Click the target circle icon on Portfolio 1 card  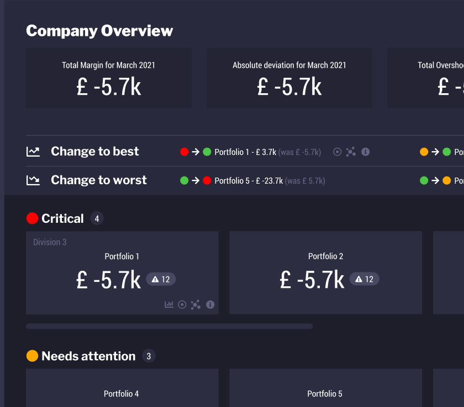click(x=182, y=304)
